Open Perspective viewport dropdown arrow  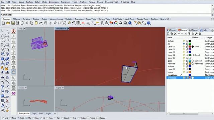68,29
